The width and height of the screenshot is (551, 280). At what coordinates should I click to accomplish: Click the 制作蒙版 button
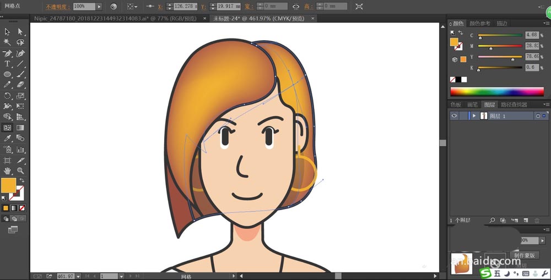pyautogui.click(x=527, y=256)
